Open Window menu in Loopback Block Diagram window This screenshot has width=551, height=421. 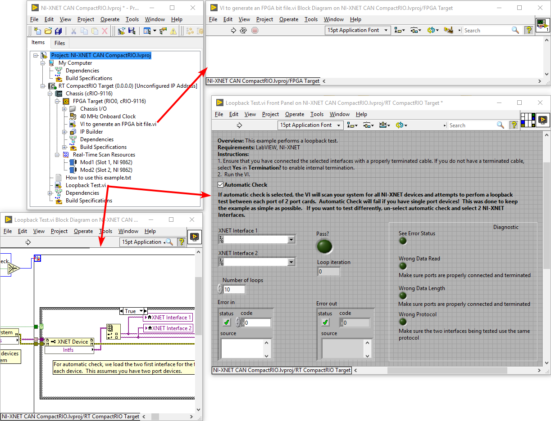[x=128, y=231]
